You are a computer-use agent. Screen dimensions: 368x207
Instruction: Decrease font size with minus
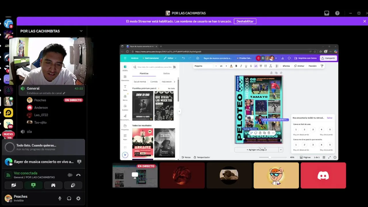click(216, 66)
